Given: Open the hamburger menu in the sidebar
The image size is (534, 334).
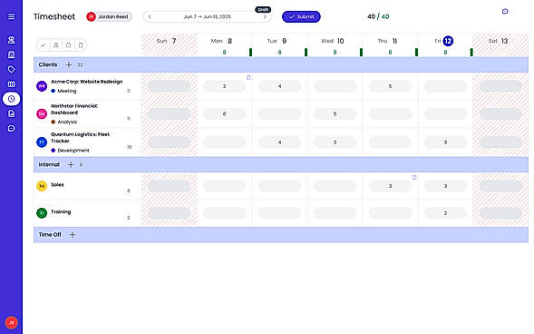Looking at the screenshot, I should [x=11, y=16].
